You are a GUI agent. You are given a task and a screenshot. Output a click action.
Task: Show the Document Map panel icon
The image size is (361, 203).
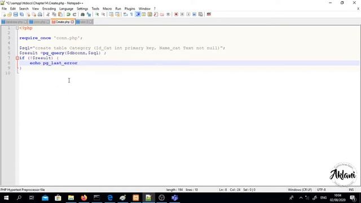[150, 15]
